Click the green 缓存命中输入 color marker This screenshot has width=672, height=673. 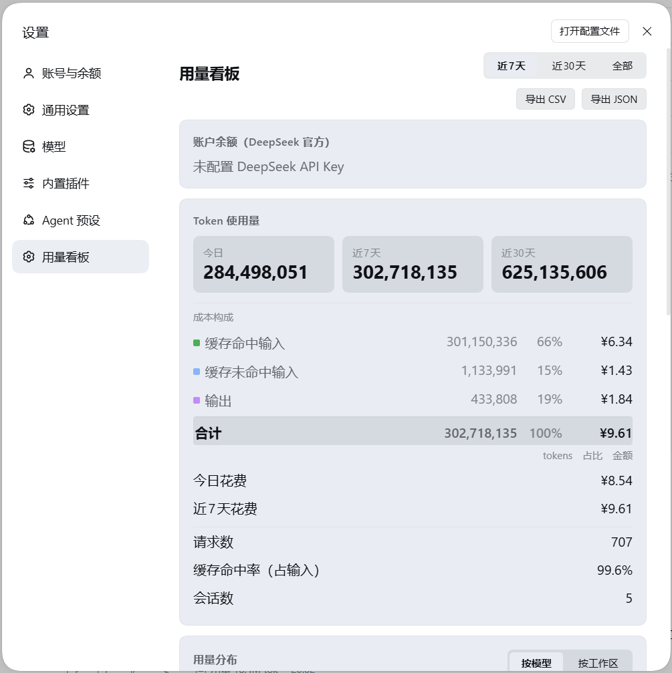[197, 343]
